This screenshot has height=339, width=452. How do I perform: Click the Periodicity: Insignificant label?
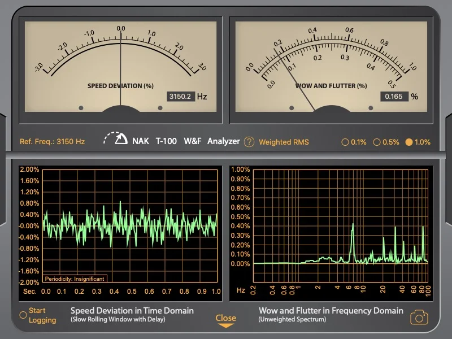74,279
